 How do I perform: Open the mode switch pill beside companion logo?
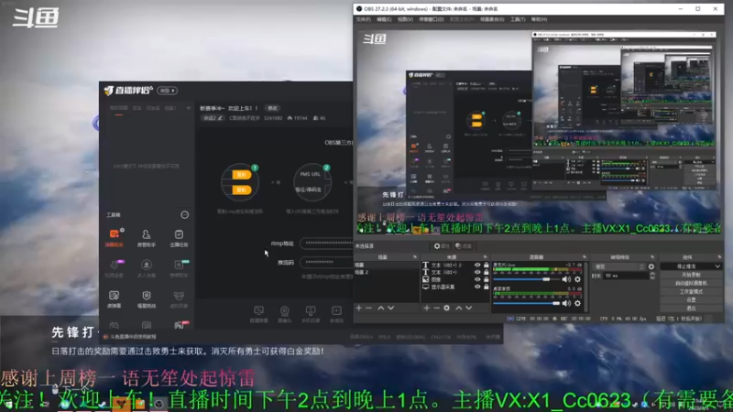click(x=168, y=91)
